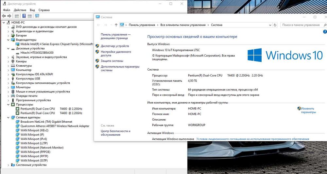Click the mouse icon beside Мыши и иные указывающие устройства
Image resolution: width=327 pixels, height=174 pixels.
click(13, 91)
